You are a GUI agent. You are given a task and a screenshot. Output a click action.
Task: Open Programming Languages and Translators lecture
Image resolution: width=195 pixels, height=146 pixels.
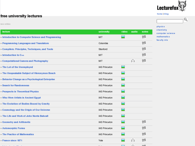[25, 43]
